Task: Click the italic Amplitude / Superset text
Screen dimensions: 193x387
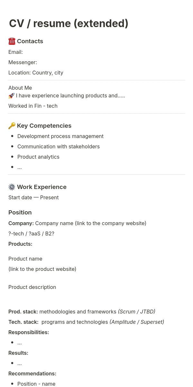Action: [137, 322]
